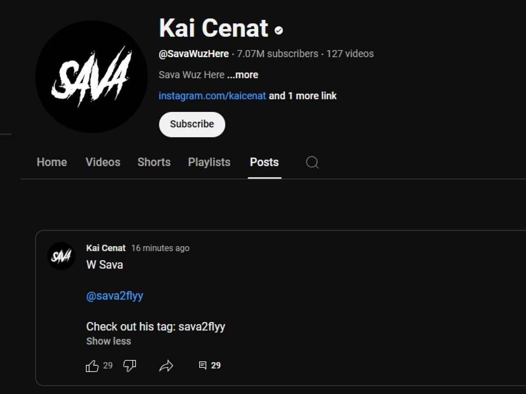Image resolution: width=526 pixels, height=394 pixels.
Task: Collapse the post using Show less
Action: pyautogui.click(x=108, y=341)
